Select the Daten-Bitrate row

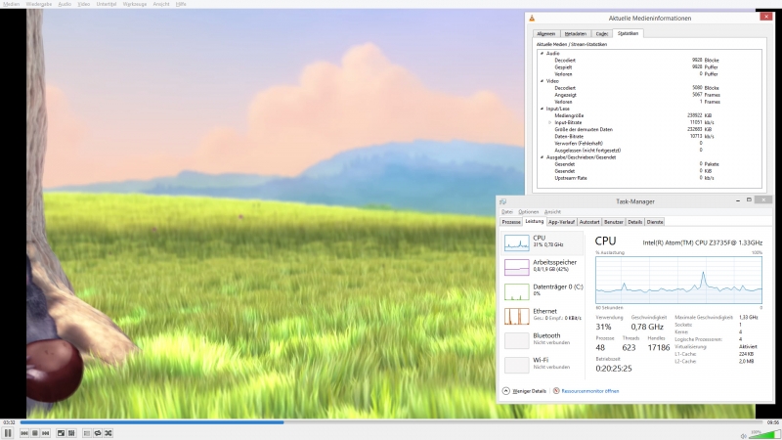coord(647,136)
